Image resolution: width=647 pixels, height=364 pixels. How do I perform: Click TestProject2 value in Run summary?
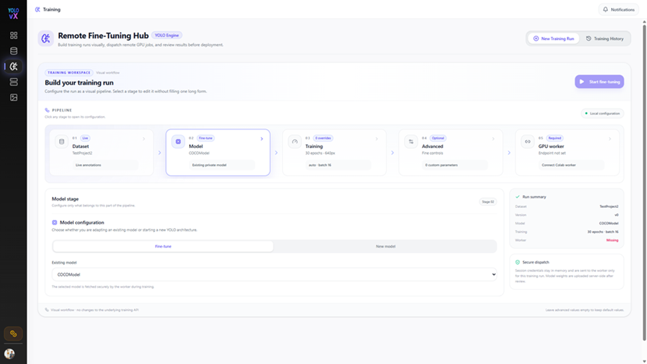pos(609,206)
